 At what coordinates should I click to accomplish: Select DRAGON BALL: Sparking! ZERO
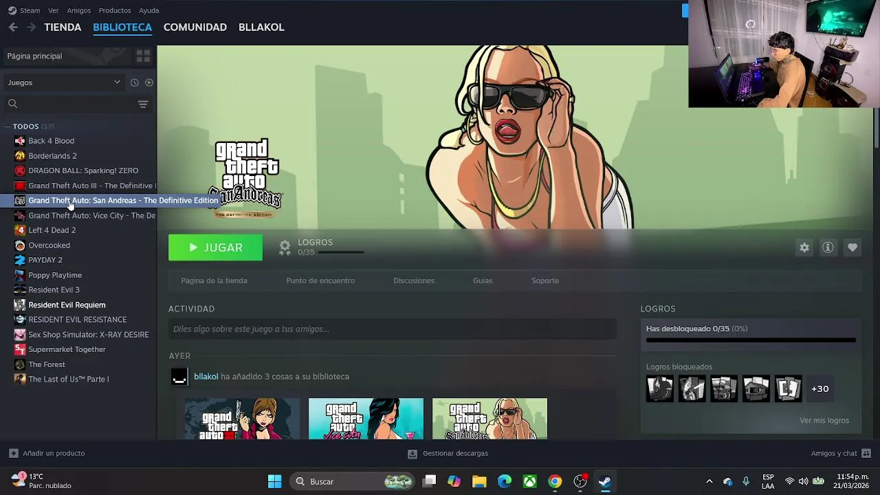83,170
